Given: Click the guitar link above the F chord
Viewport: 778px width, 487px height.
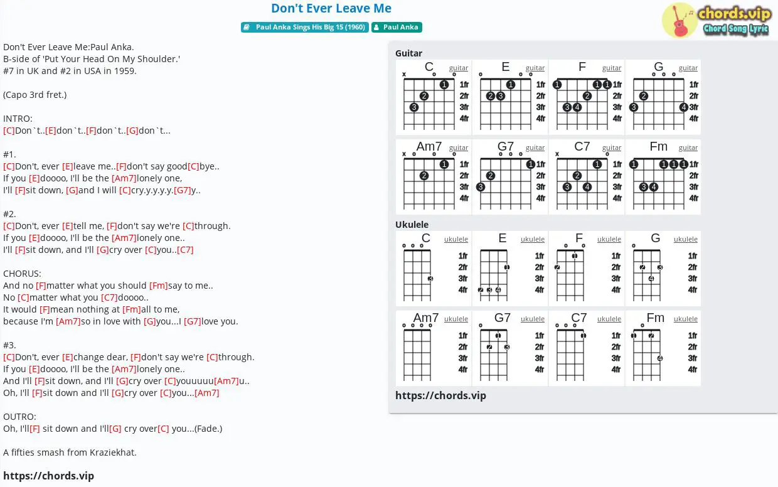Looking at the screenshot, I should click(612, 68).
